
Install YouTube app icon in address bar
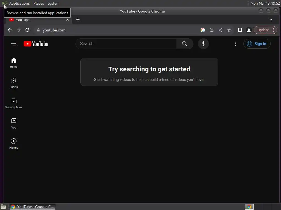212,30
